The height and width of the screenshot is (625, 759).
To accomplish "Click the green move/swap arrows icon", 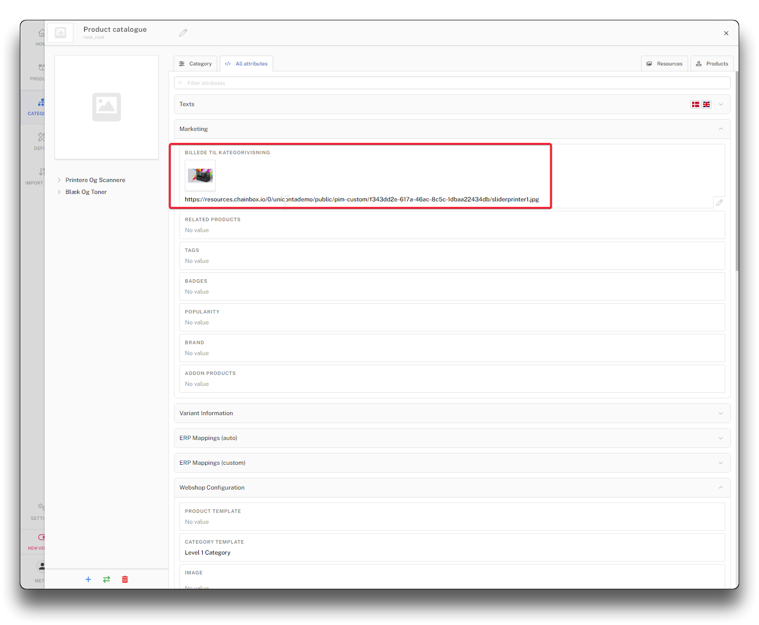I will pos(107,579).
